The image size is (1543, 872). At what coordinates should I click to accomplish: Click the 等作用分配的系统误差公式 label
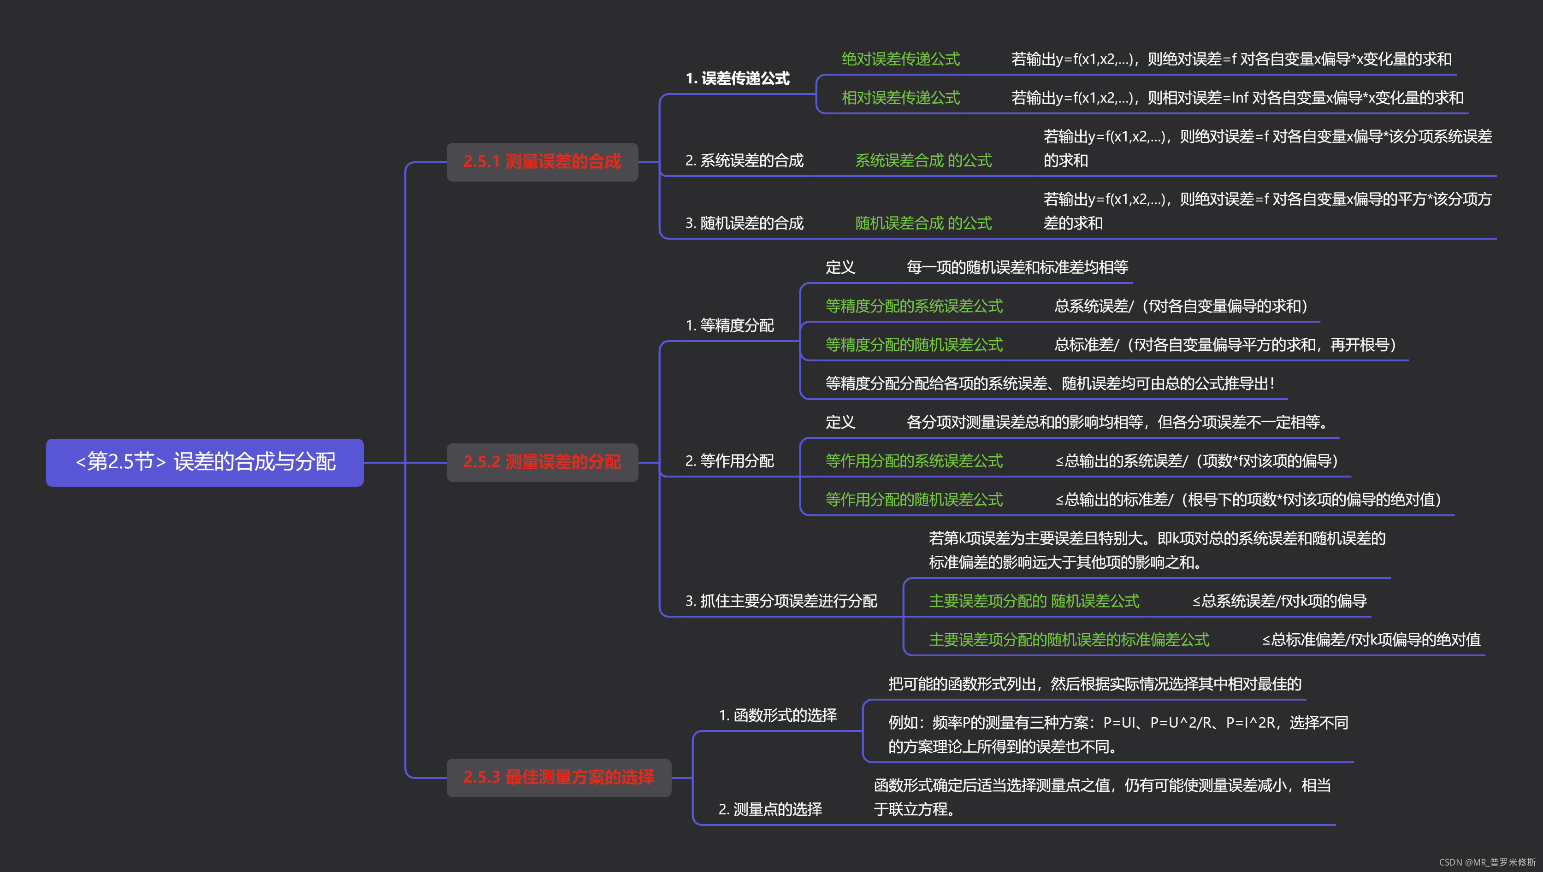[914, 461]
